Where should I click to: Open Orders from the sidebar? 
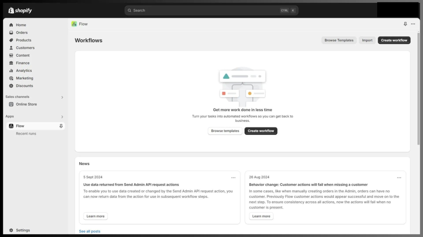click(x=21, y=32)
